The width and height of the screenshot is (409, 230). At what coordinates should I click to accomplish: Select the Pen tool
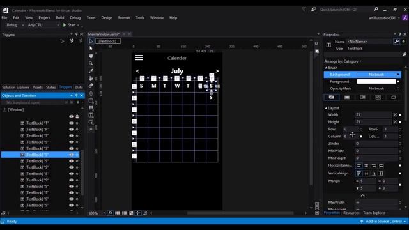[91, 93]
